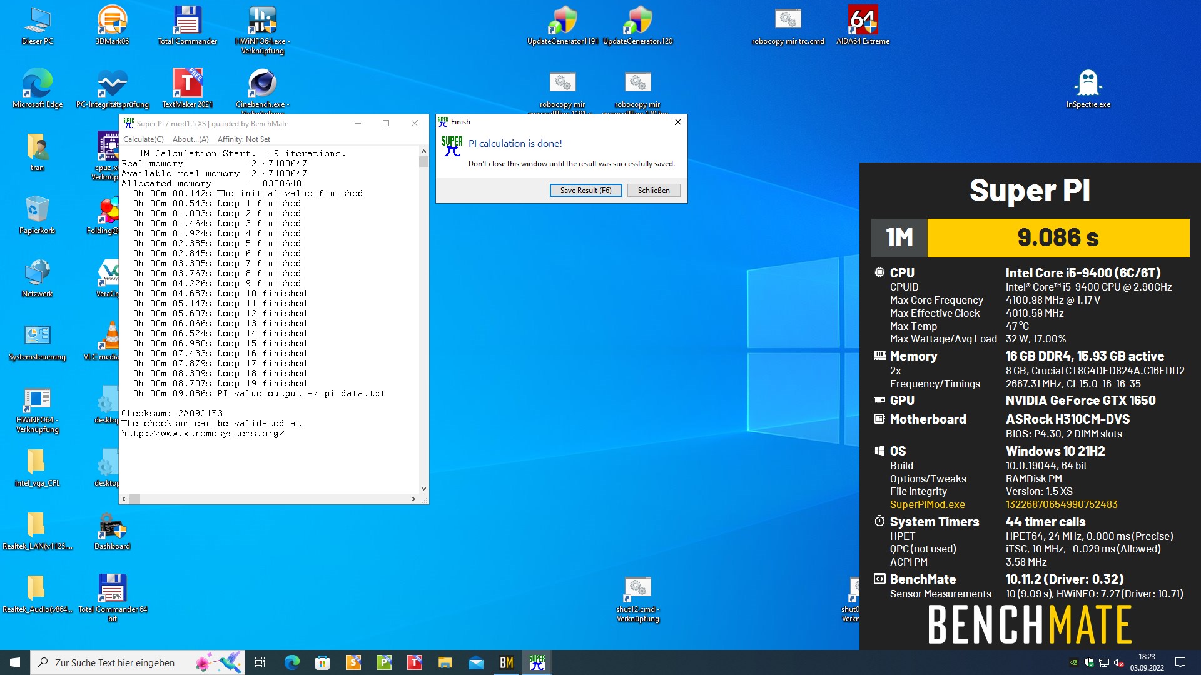This screenshot has height=675, width=1201.
Task: Click the Schließen button in Finish dialog
Action: point(654,191)
